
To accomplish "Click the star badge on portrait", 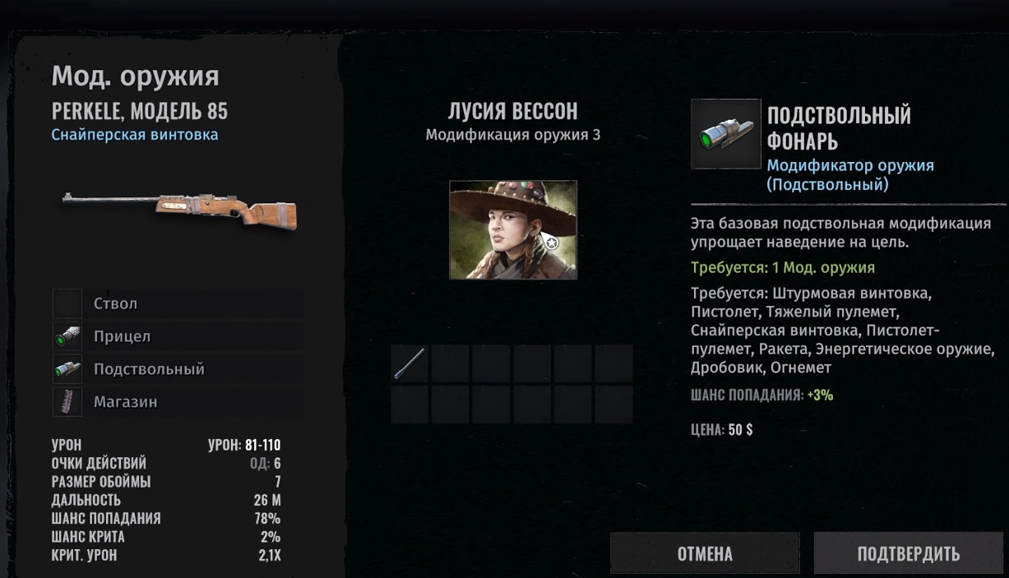I will [x=552, y=243].
